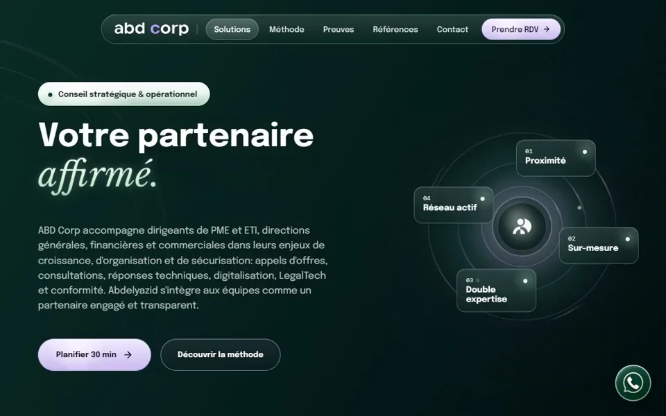Screen dimensions: 666x416
Task: Select the Double expertise card
Action: [496, 291]
